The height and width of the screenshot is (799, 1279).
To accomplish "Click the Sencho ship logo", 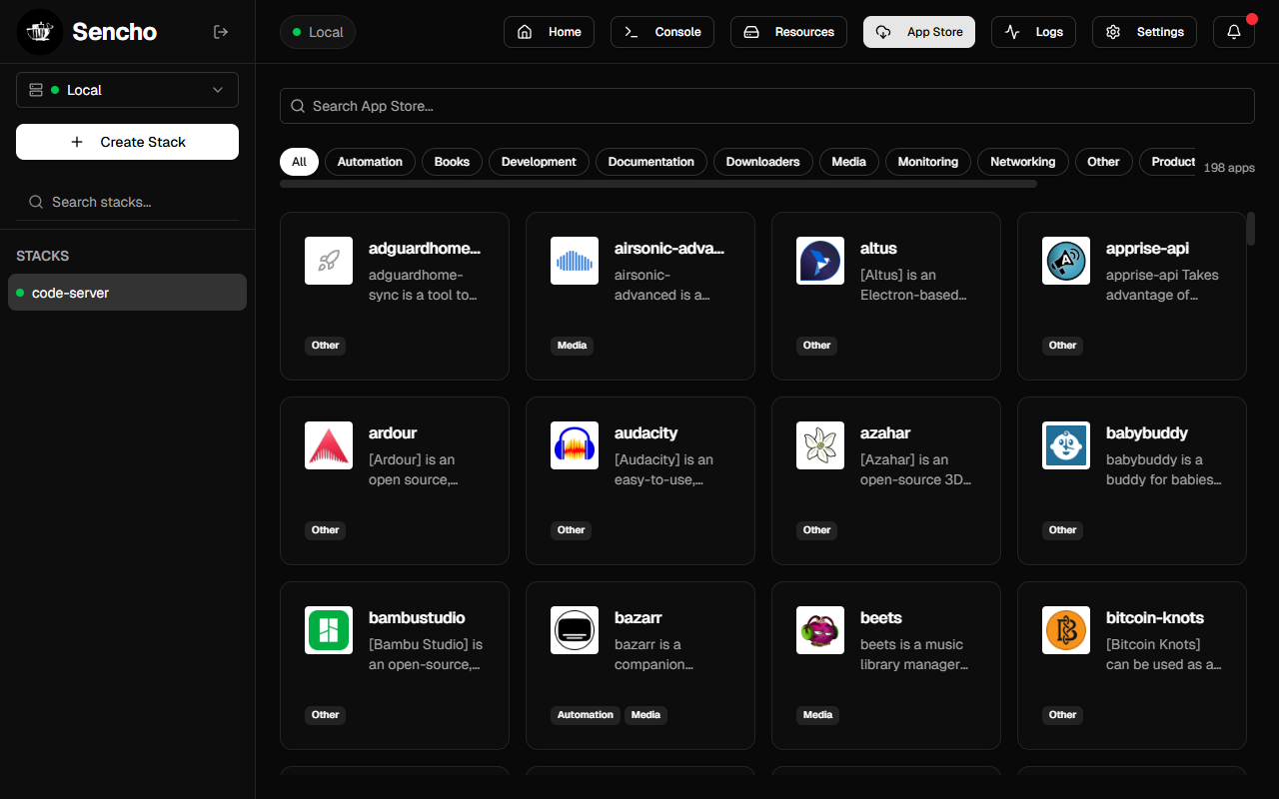I will [40, 32].
